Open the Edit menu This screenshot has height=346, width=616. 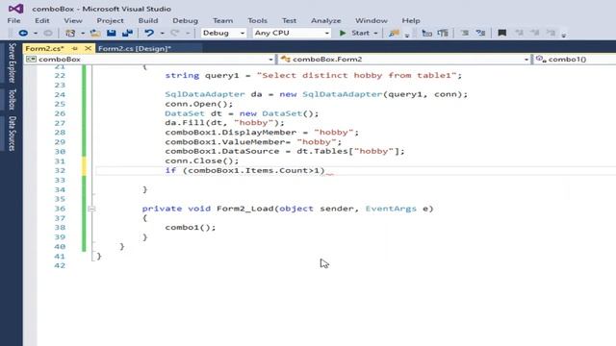coord(42,20)
